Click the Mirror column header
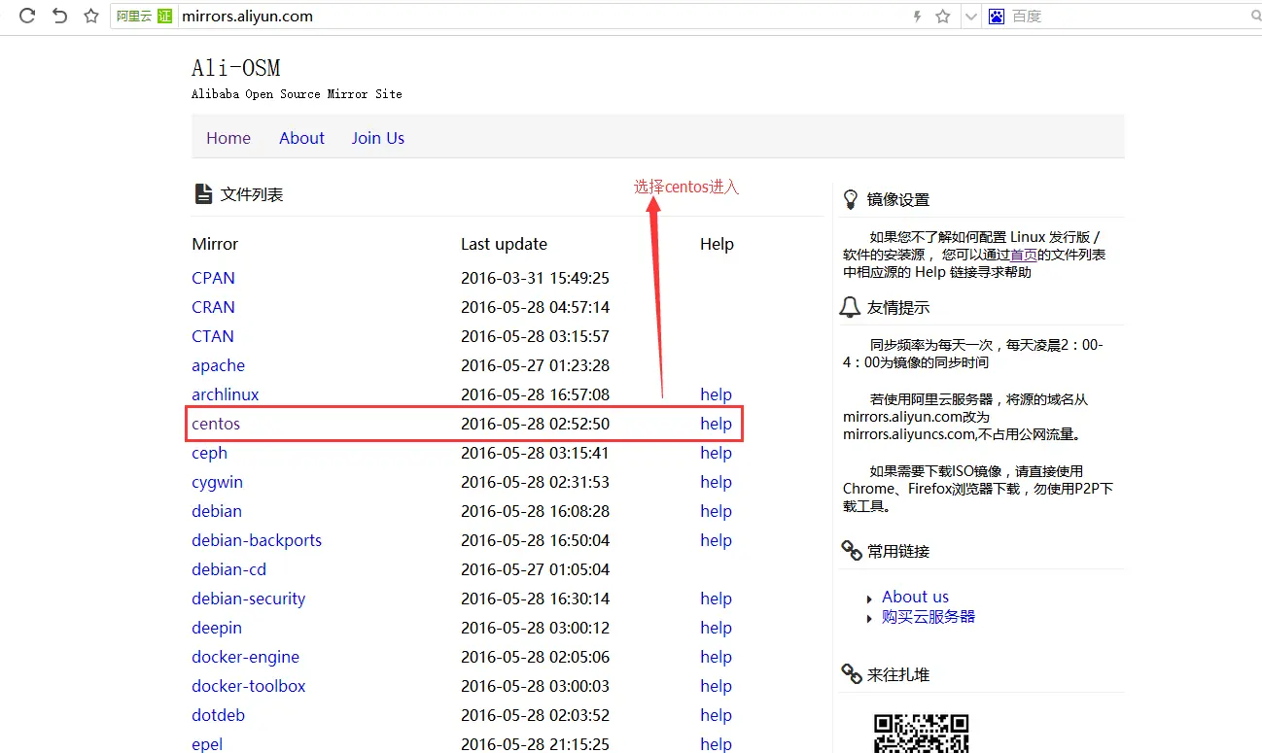 point(215,244)
